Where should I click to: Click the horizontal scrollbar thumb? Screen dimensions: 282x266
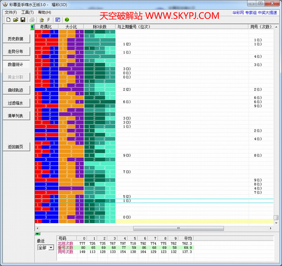(178, 228)
